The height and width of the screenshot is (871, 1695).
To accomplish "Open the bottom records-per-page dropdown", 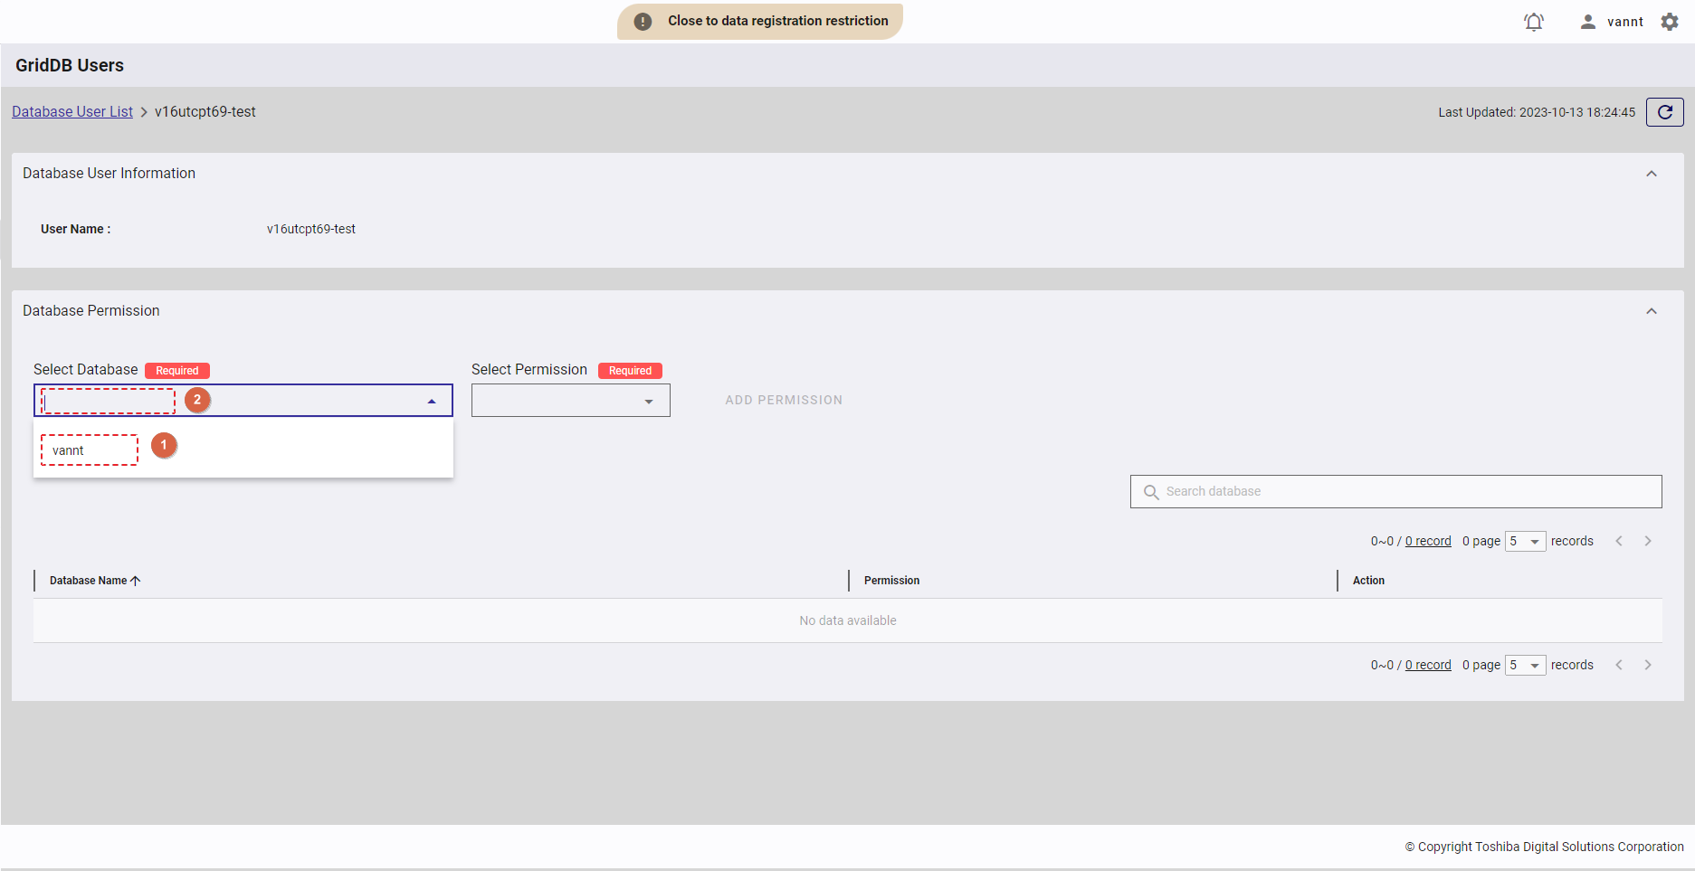I will 1525,665.
